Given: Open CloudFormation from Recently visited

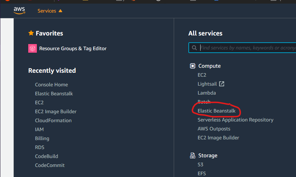Looking at the screenshot, I should pos(53,120).
